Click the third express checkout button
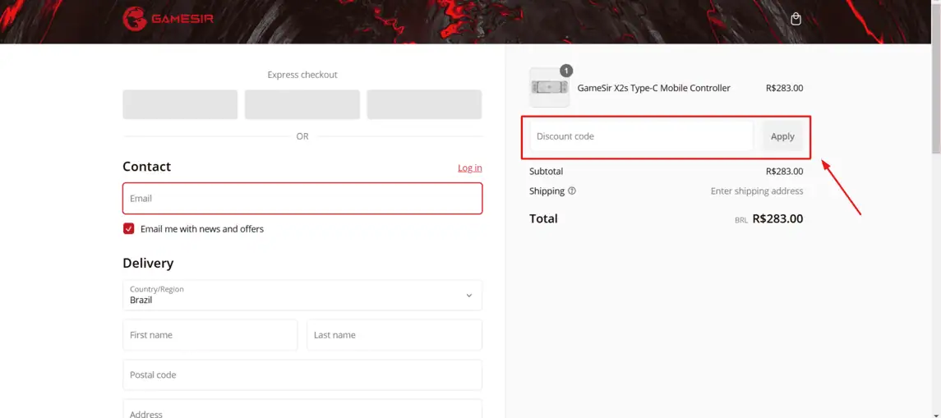 [x=424, y=104]
